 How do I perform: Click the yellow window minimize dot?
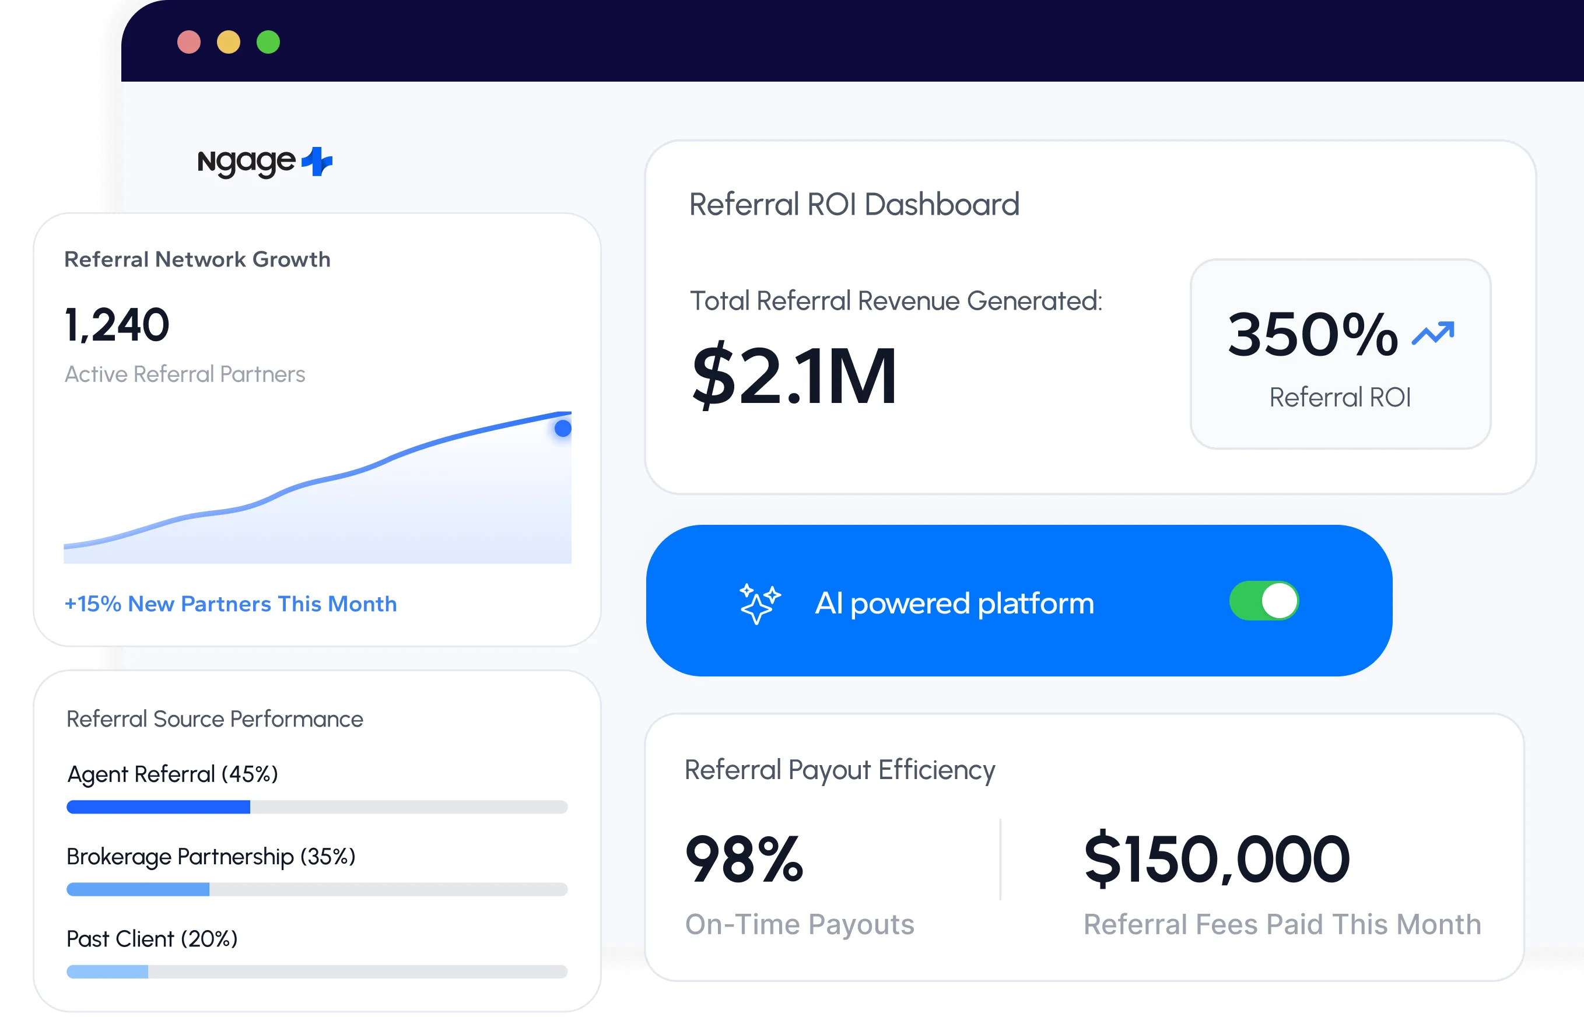point(229,42)
